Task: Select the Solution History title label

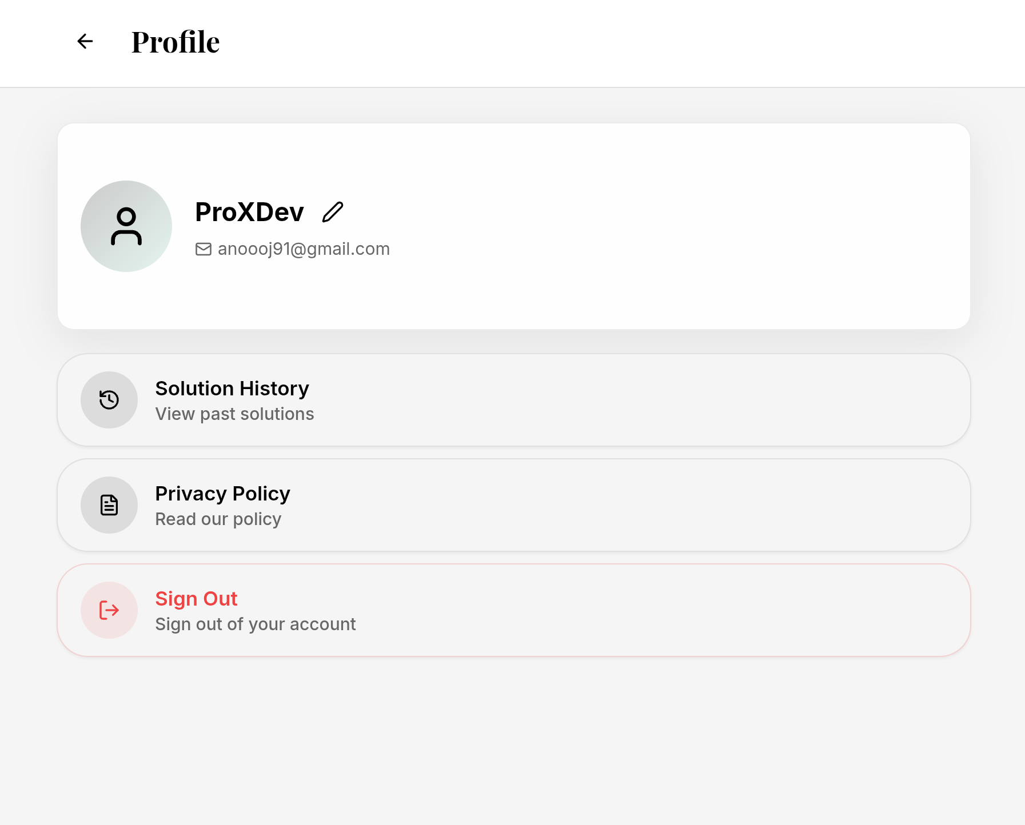Action: (232, 389)
